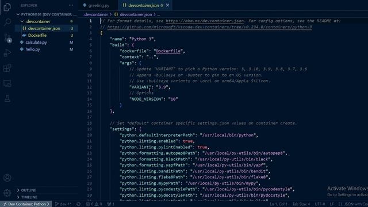Viewport: 368px width, 207px height.
Task: Open the Extensions view
Action: click(x=7, y=68)
